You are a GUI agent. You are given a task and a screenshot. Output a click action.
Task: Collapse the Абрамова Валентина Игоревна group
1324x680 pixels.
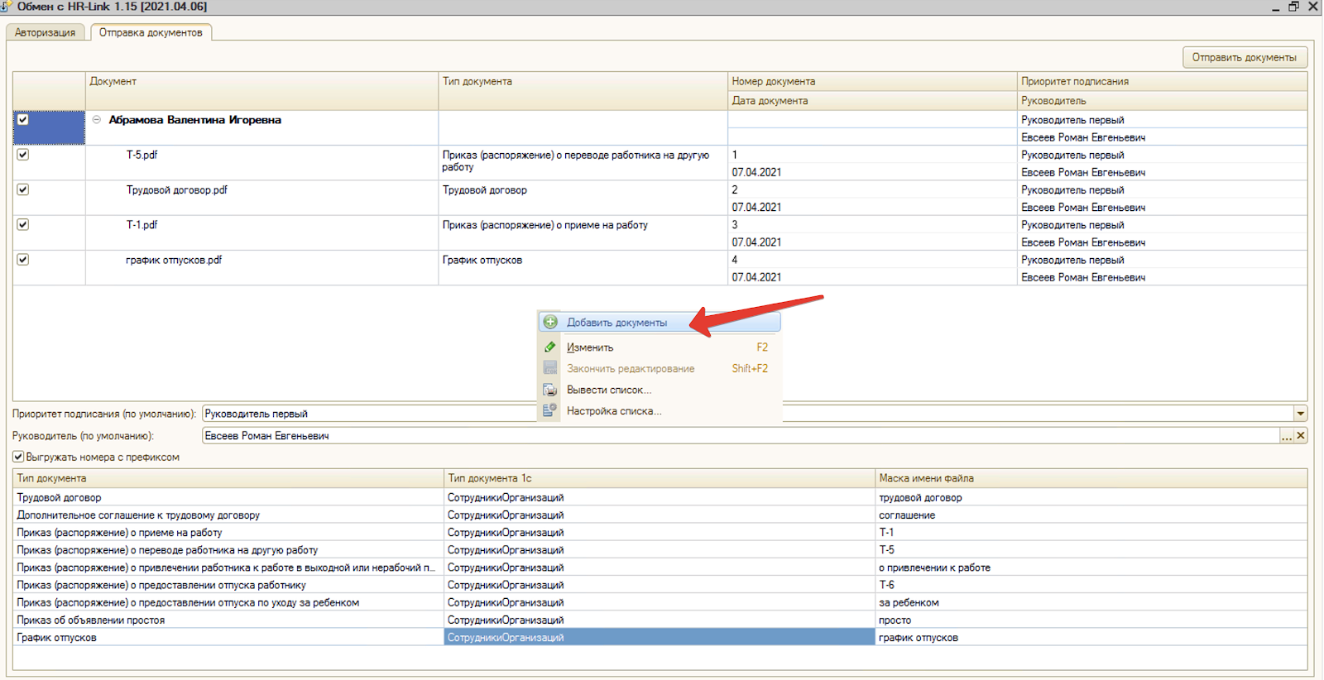(x=97, y=119)
